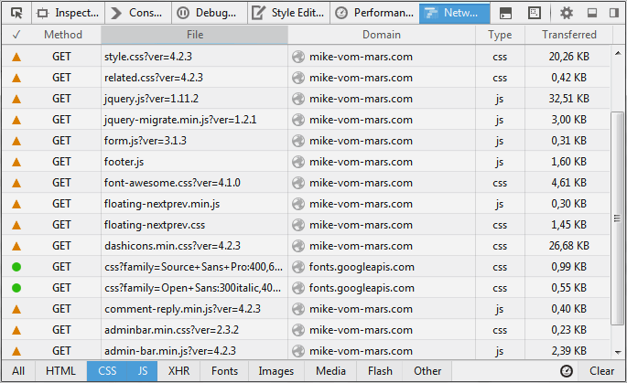
Task: Filter requests by HTML
Action: (x=60, y=371)
